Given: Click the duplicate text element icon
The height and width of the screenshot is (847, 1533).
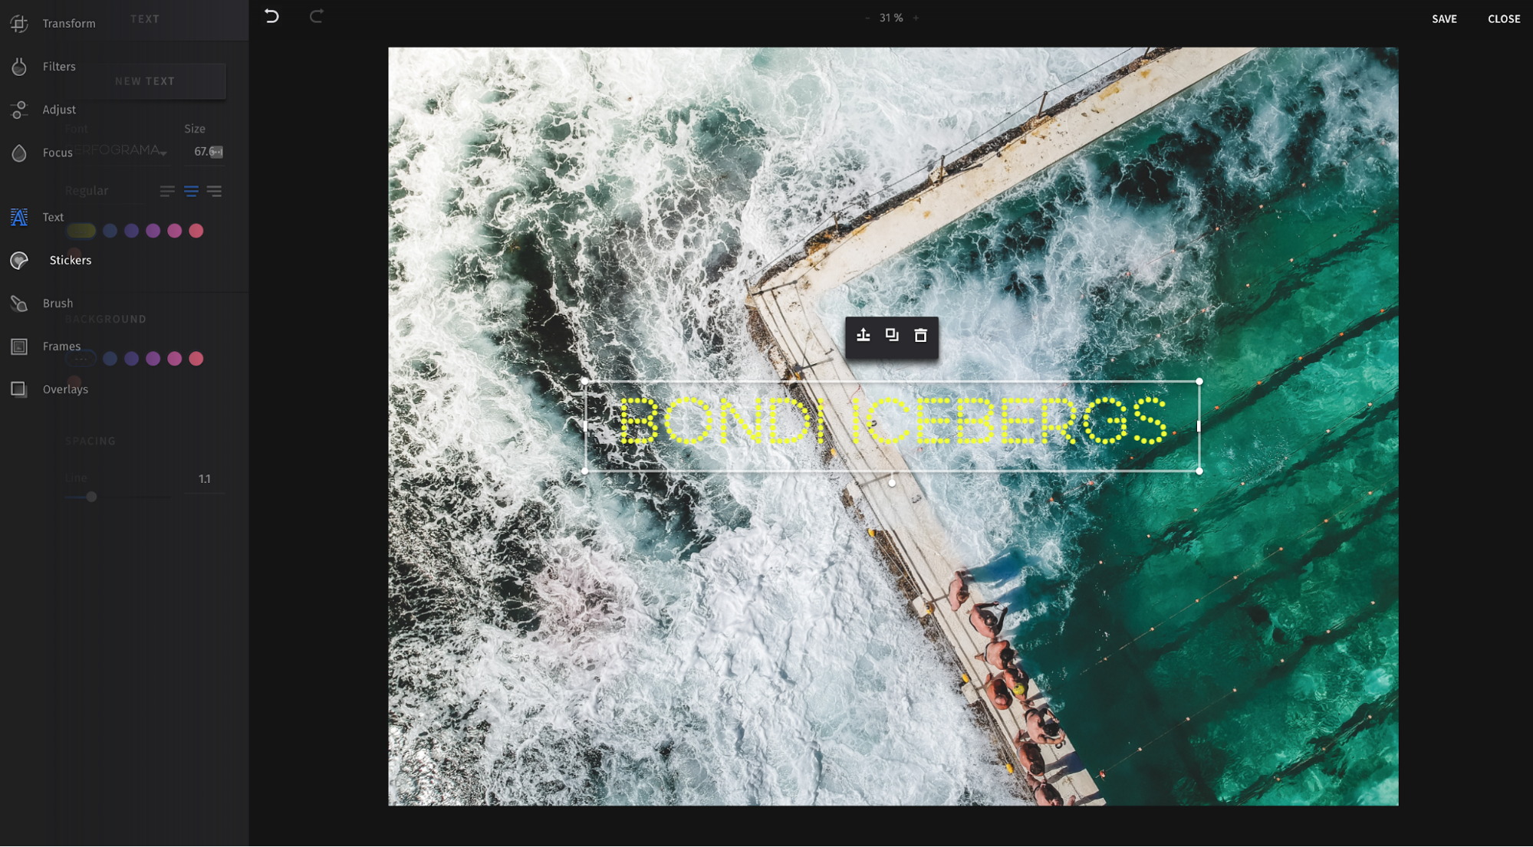Looking at the screenshot, I should (x=892, y=335).
